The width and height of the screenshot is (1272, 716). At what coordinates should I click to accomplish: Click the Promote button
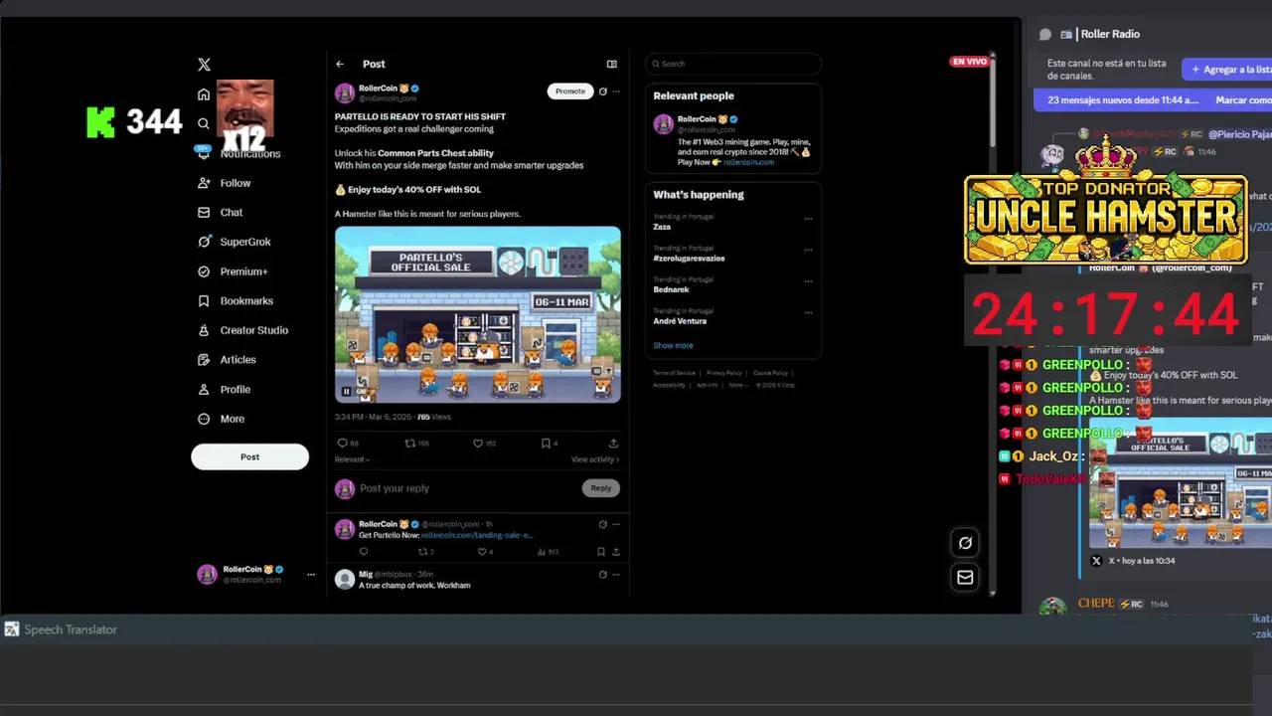pos(570,90)
